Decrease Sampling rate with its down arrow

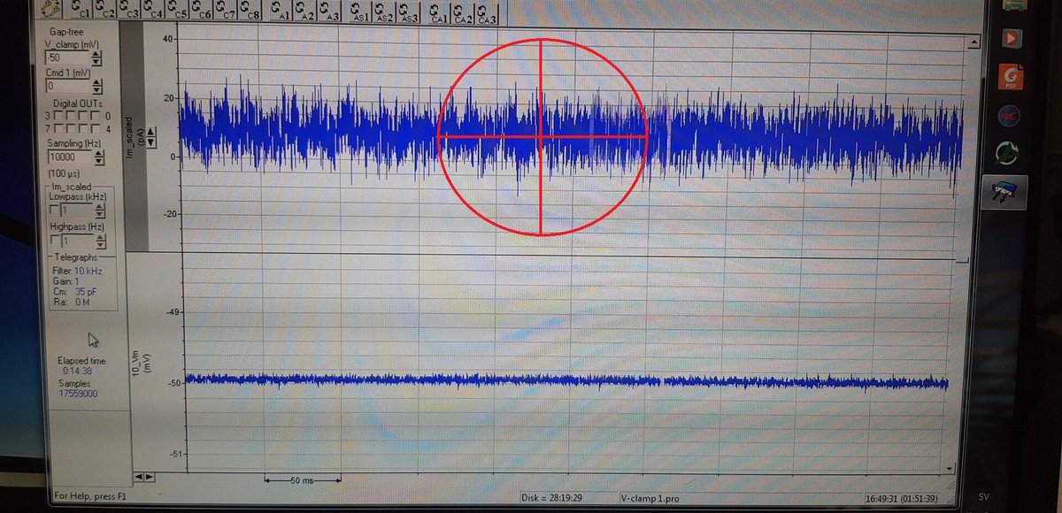[99, 162]
